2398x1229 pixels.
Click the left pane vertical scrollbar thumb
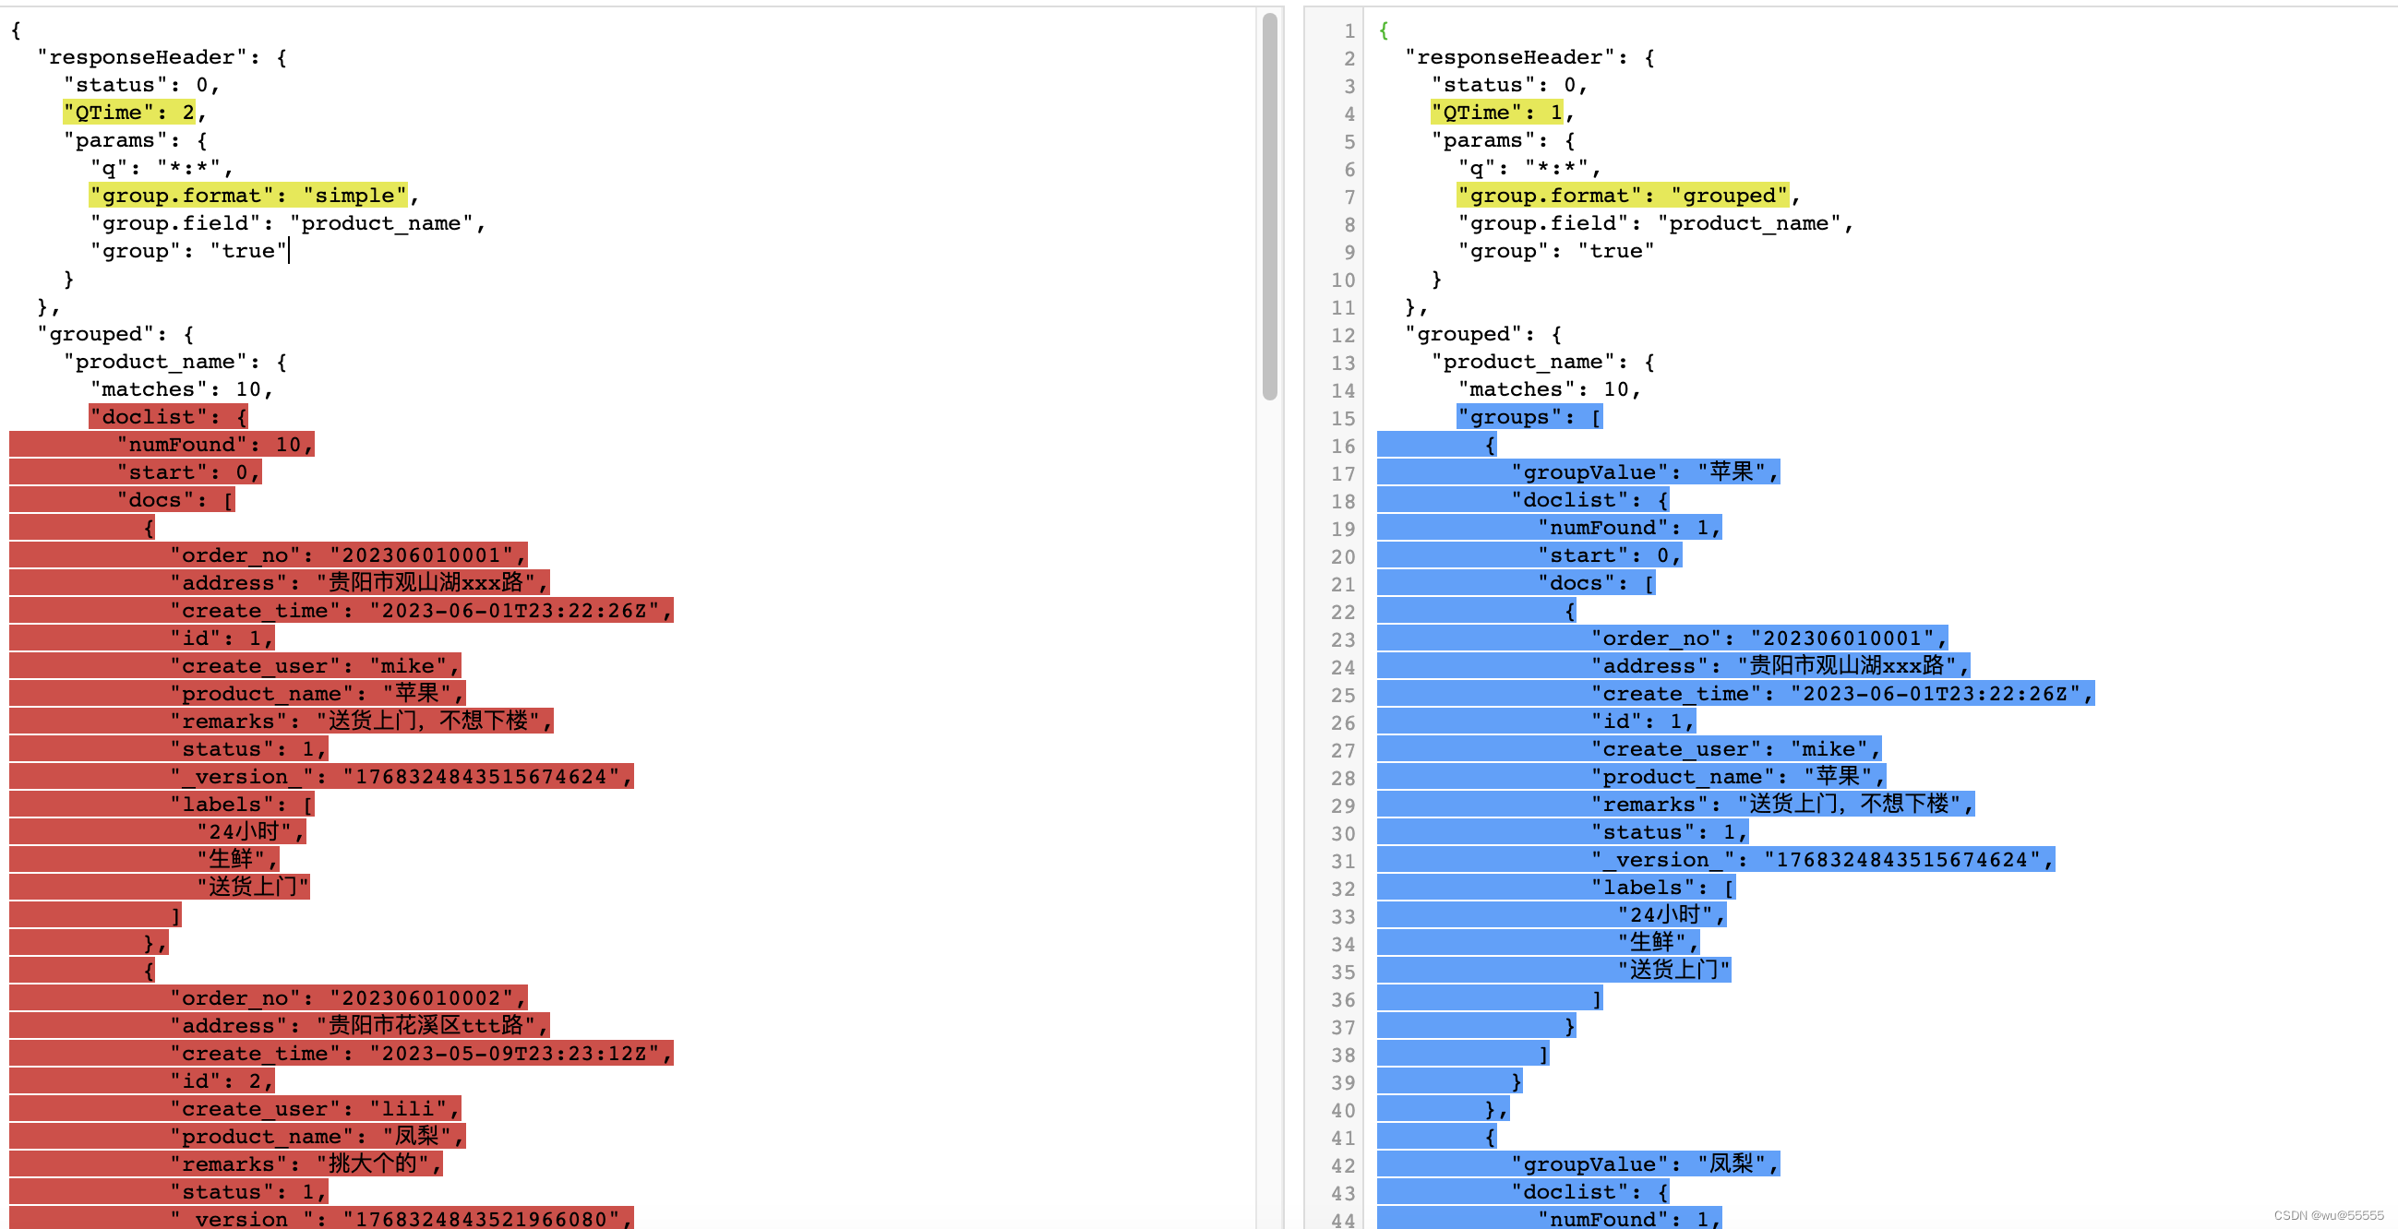pyautogui.click(x=1270, y=206)
